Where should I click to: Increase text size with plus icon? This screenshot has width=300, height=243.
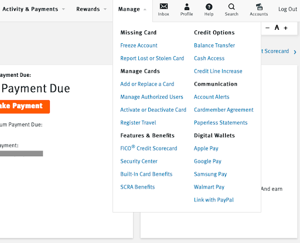[x=285, y=28]
